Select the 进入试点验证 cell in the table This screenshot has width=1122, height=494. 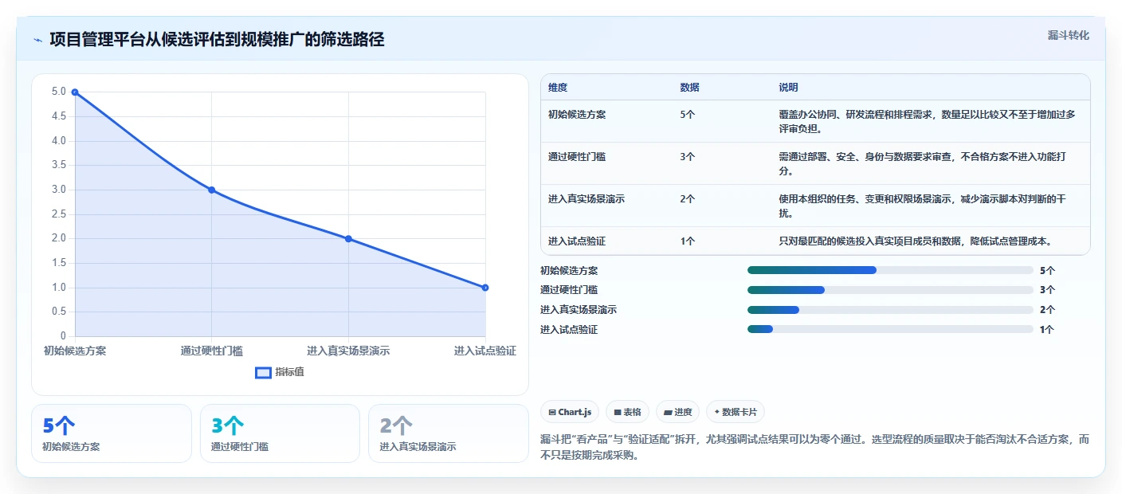point(577,241)
